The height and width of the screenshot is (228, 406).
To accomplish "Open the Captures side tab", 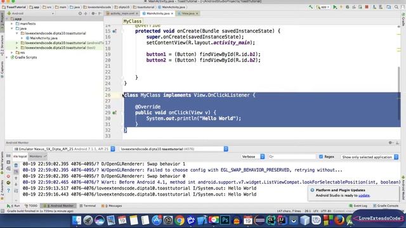I will 2,70.
